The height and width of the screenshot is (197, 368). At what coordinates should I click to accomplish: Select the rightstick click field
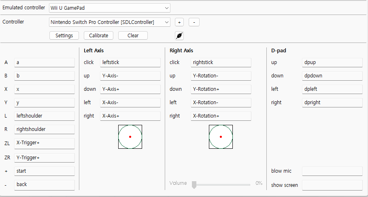[221, 62]
